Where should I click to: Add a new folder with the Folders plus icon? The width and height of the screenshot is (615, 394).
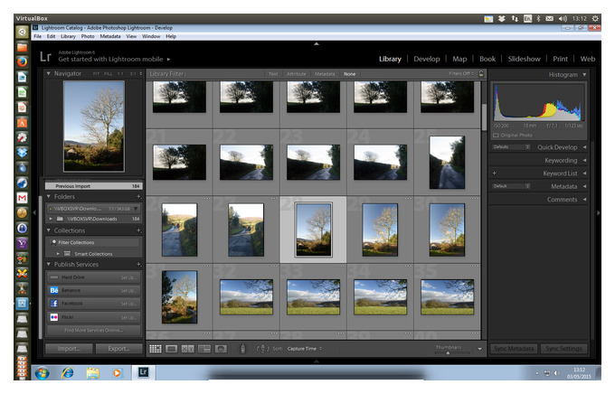pos(138,196)
